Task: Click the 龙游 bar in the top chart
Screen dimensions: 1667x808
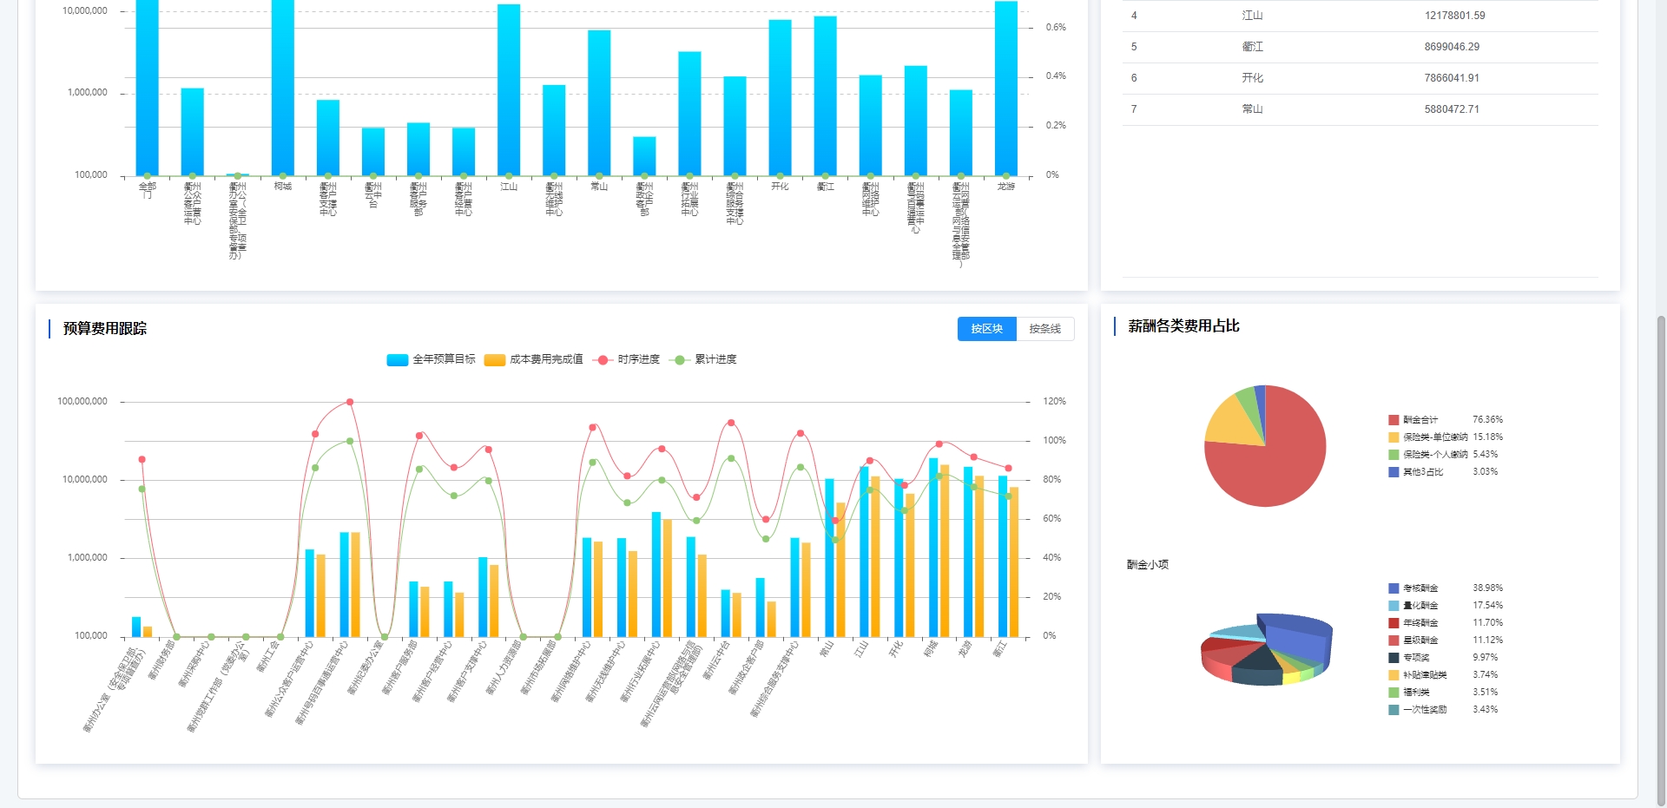Action: coord(1006,89)
